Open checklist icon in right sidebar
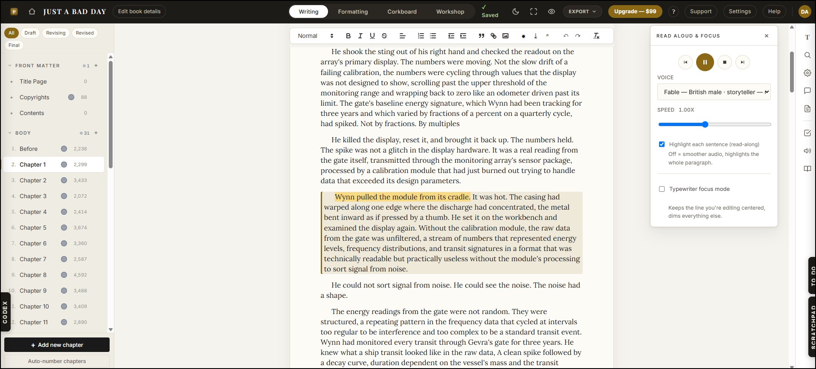The image size is (816, 369). [807, 133]
